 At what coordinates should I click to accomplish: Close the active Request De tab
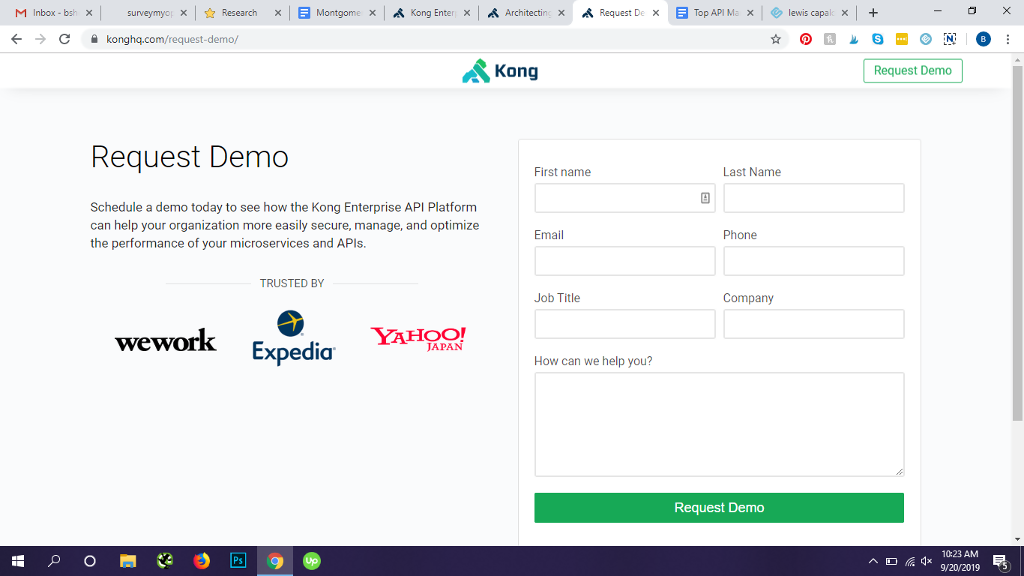(x=656, y=13)
